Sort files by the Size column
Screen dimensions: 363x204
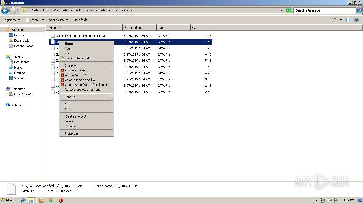tap(202, 28)
